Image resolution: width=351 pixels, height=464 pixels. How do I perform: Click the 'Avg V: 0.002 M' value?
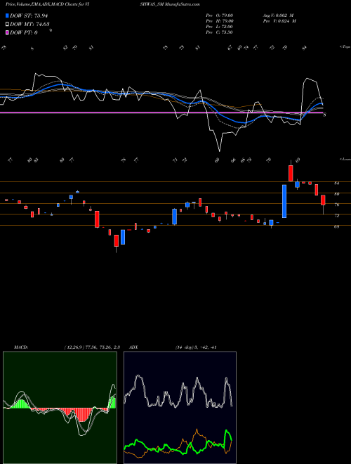pos(278,15)
